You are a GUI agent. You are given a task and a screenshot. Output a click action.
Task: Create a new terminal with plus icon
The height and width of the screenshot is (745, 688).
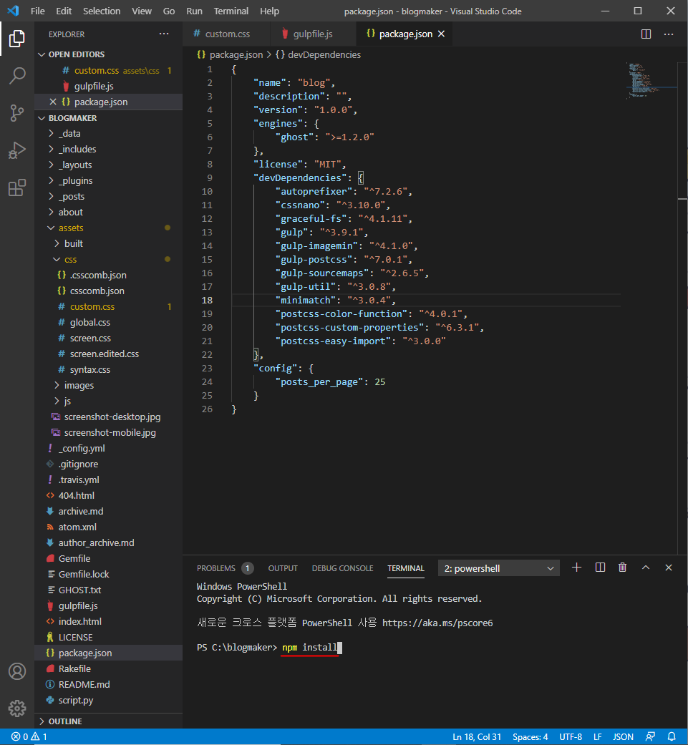576,568
